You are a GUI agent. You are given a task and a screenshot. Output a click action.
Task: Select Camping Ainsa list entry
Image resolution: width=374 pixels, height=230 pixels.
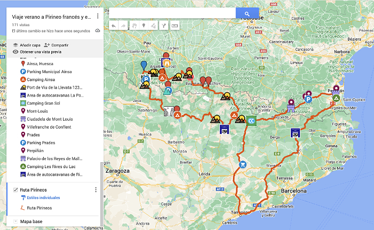tap(41, 80)
